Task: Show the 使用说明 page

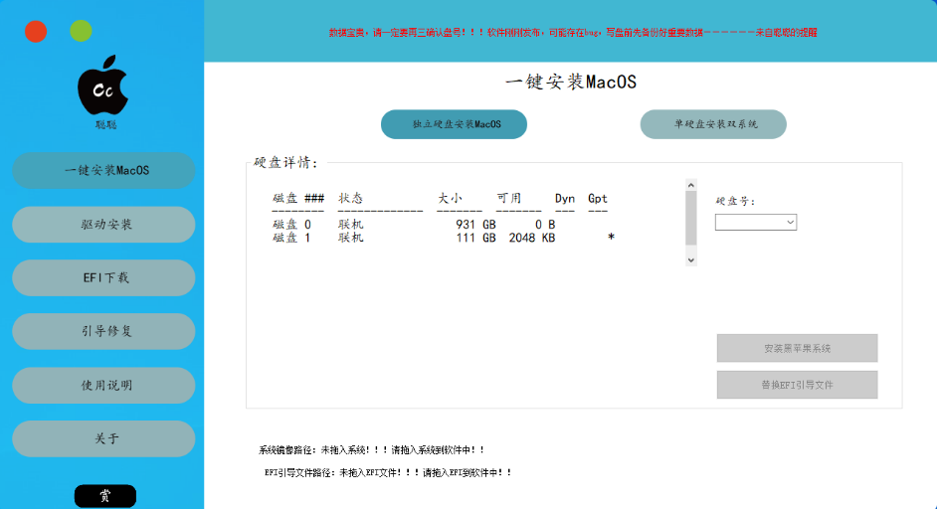Action: (x=104, y=386)
